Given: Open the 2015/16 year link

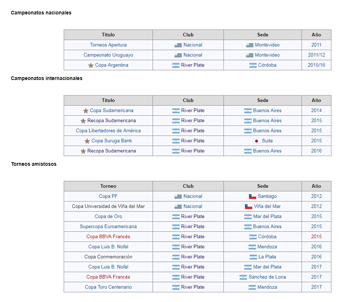Looking at the screenshot, I should tap(316, 65).
